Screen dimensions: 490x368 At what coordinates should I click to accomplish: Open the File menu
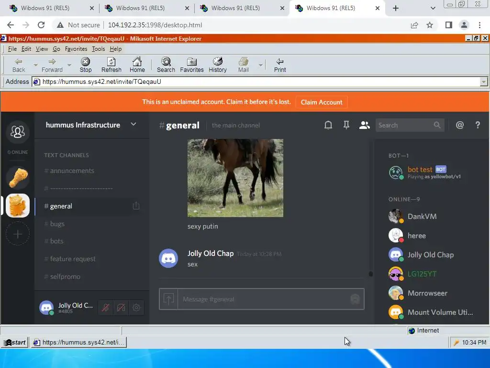coord(12,49)
